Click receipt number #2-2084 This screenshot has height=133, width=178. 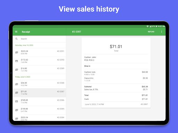point(60,117)
